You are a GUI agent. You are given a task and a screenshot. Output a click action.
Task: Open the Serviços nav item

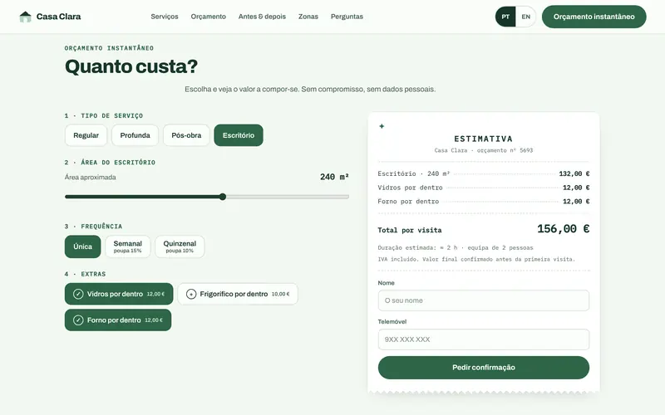tap(165, 17)
